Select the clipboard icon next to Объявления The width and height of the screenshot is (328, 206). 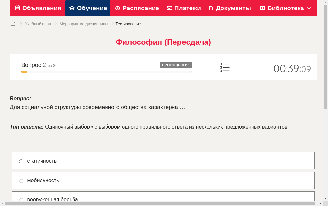click(18, 8)
